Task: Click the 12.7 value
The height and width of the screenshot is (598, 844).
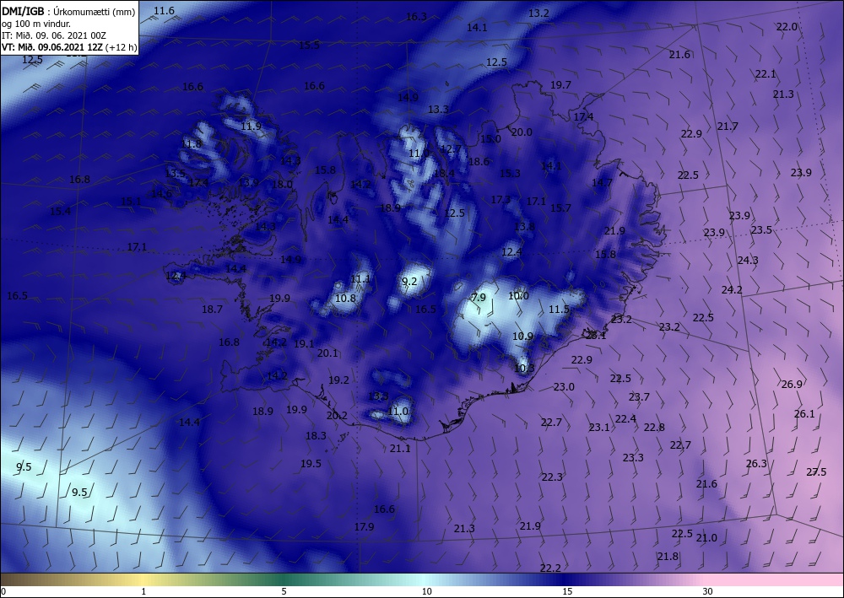Action: [451, 149]
